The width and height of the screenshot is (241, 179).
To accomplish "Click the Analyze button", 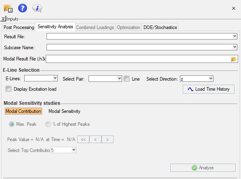I will point(203,168).
